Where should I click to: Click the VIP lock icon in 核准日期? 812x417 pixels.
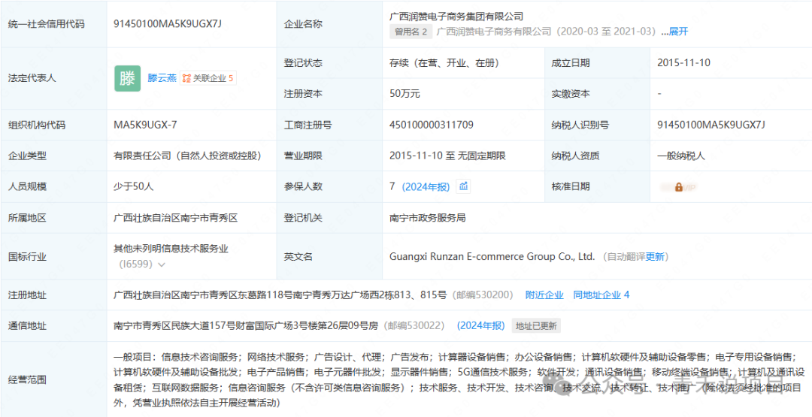click(679, 187)
